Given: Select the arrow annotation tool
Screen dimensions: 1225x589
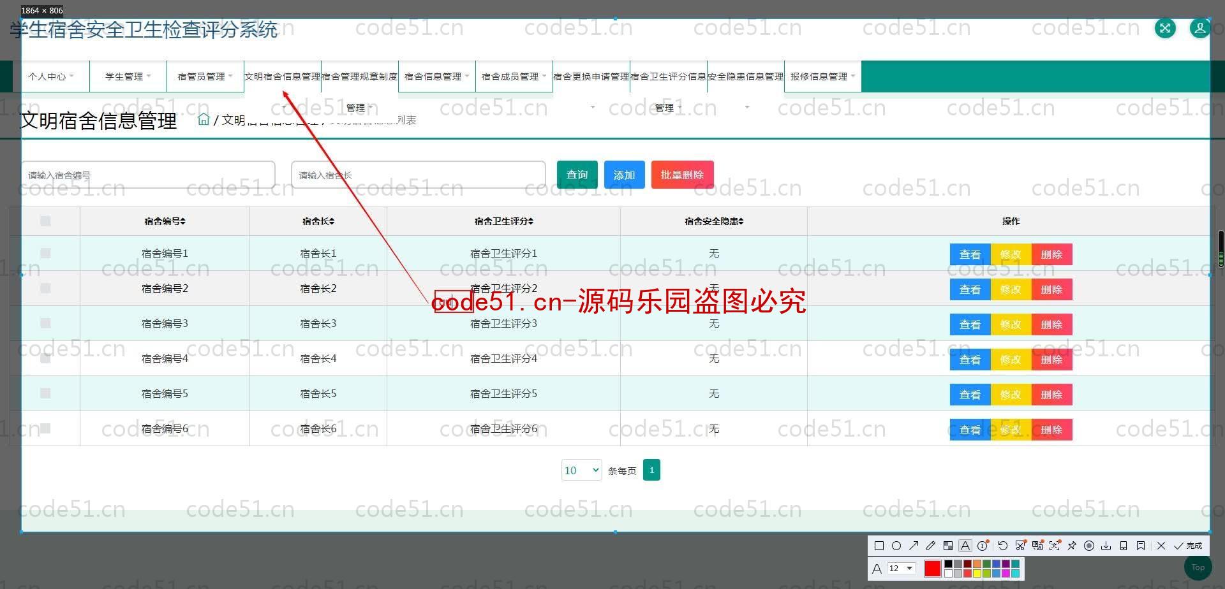Looking at the screenshot, I should (913, 546).
